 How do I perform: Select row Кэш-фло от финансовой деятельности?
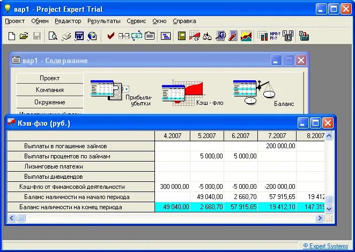click(81, 187)
